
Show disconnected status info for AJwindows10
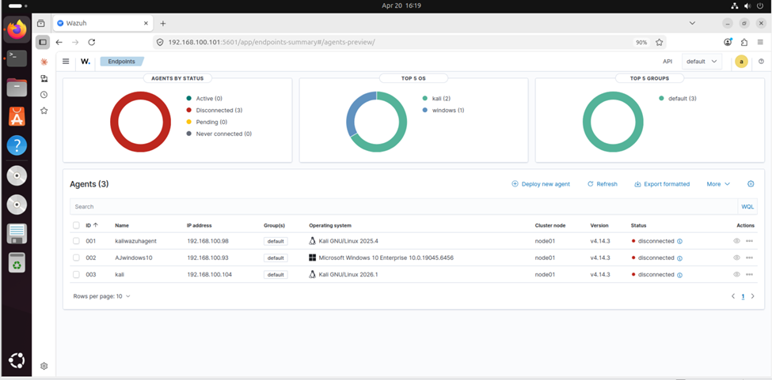click(x=680, y=258)
